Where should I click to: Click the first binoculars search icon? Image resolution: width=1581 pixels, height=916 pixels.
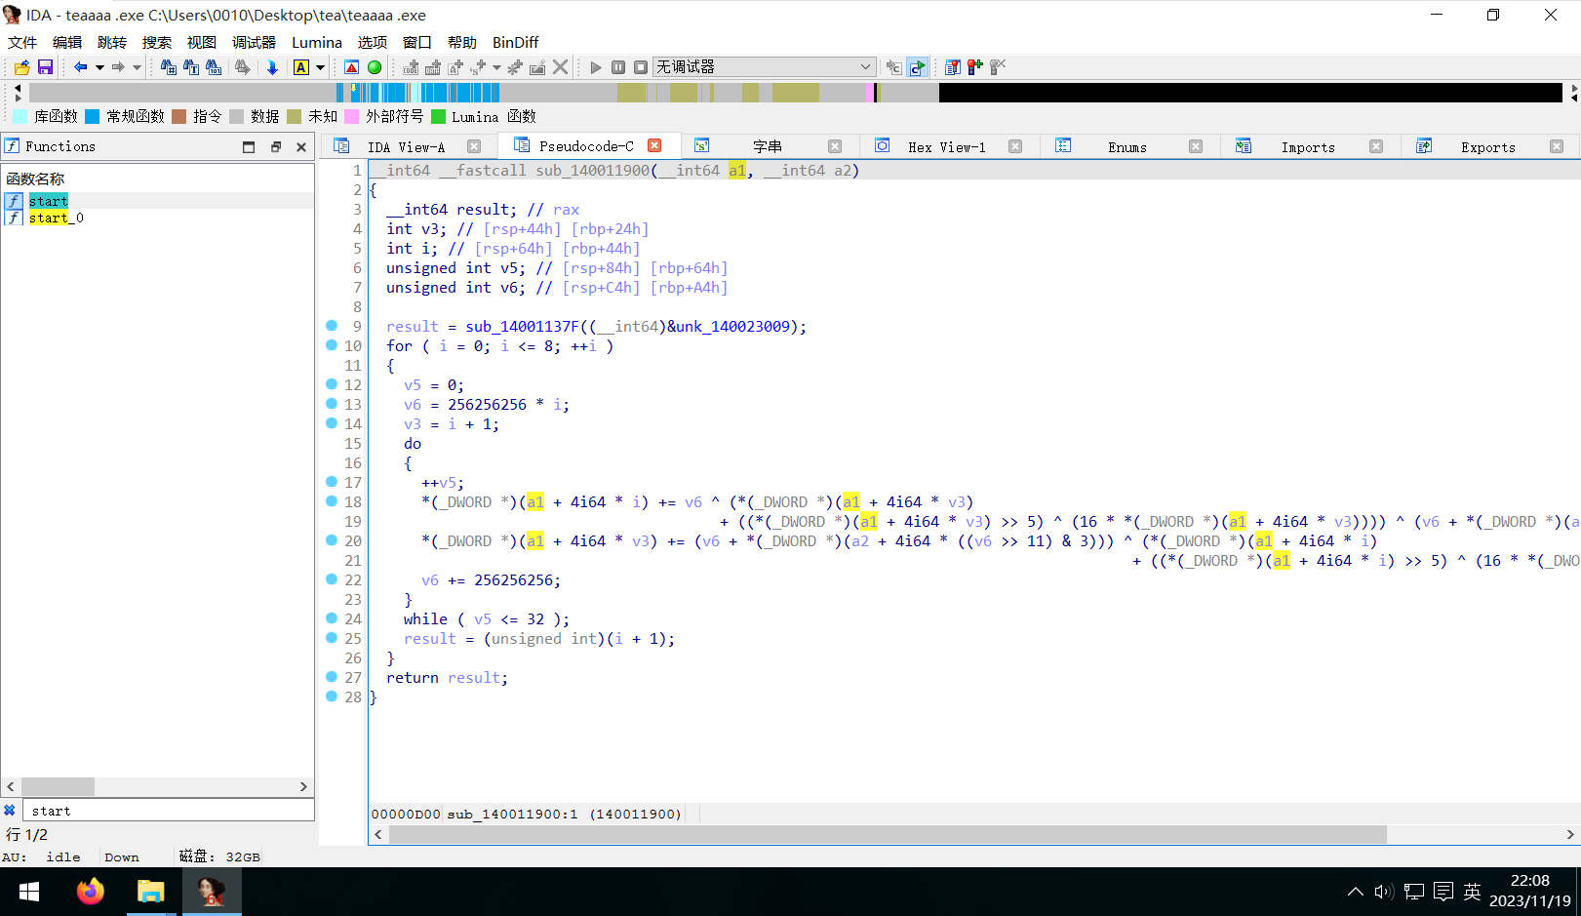click(x=168, y=67)
